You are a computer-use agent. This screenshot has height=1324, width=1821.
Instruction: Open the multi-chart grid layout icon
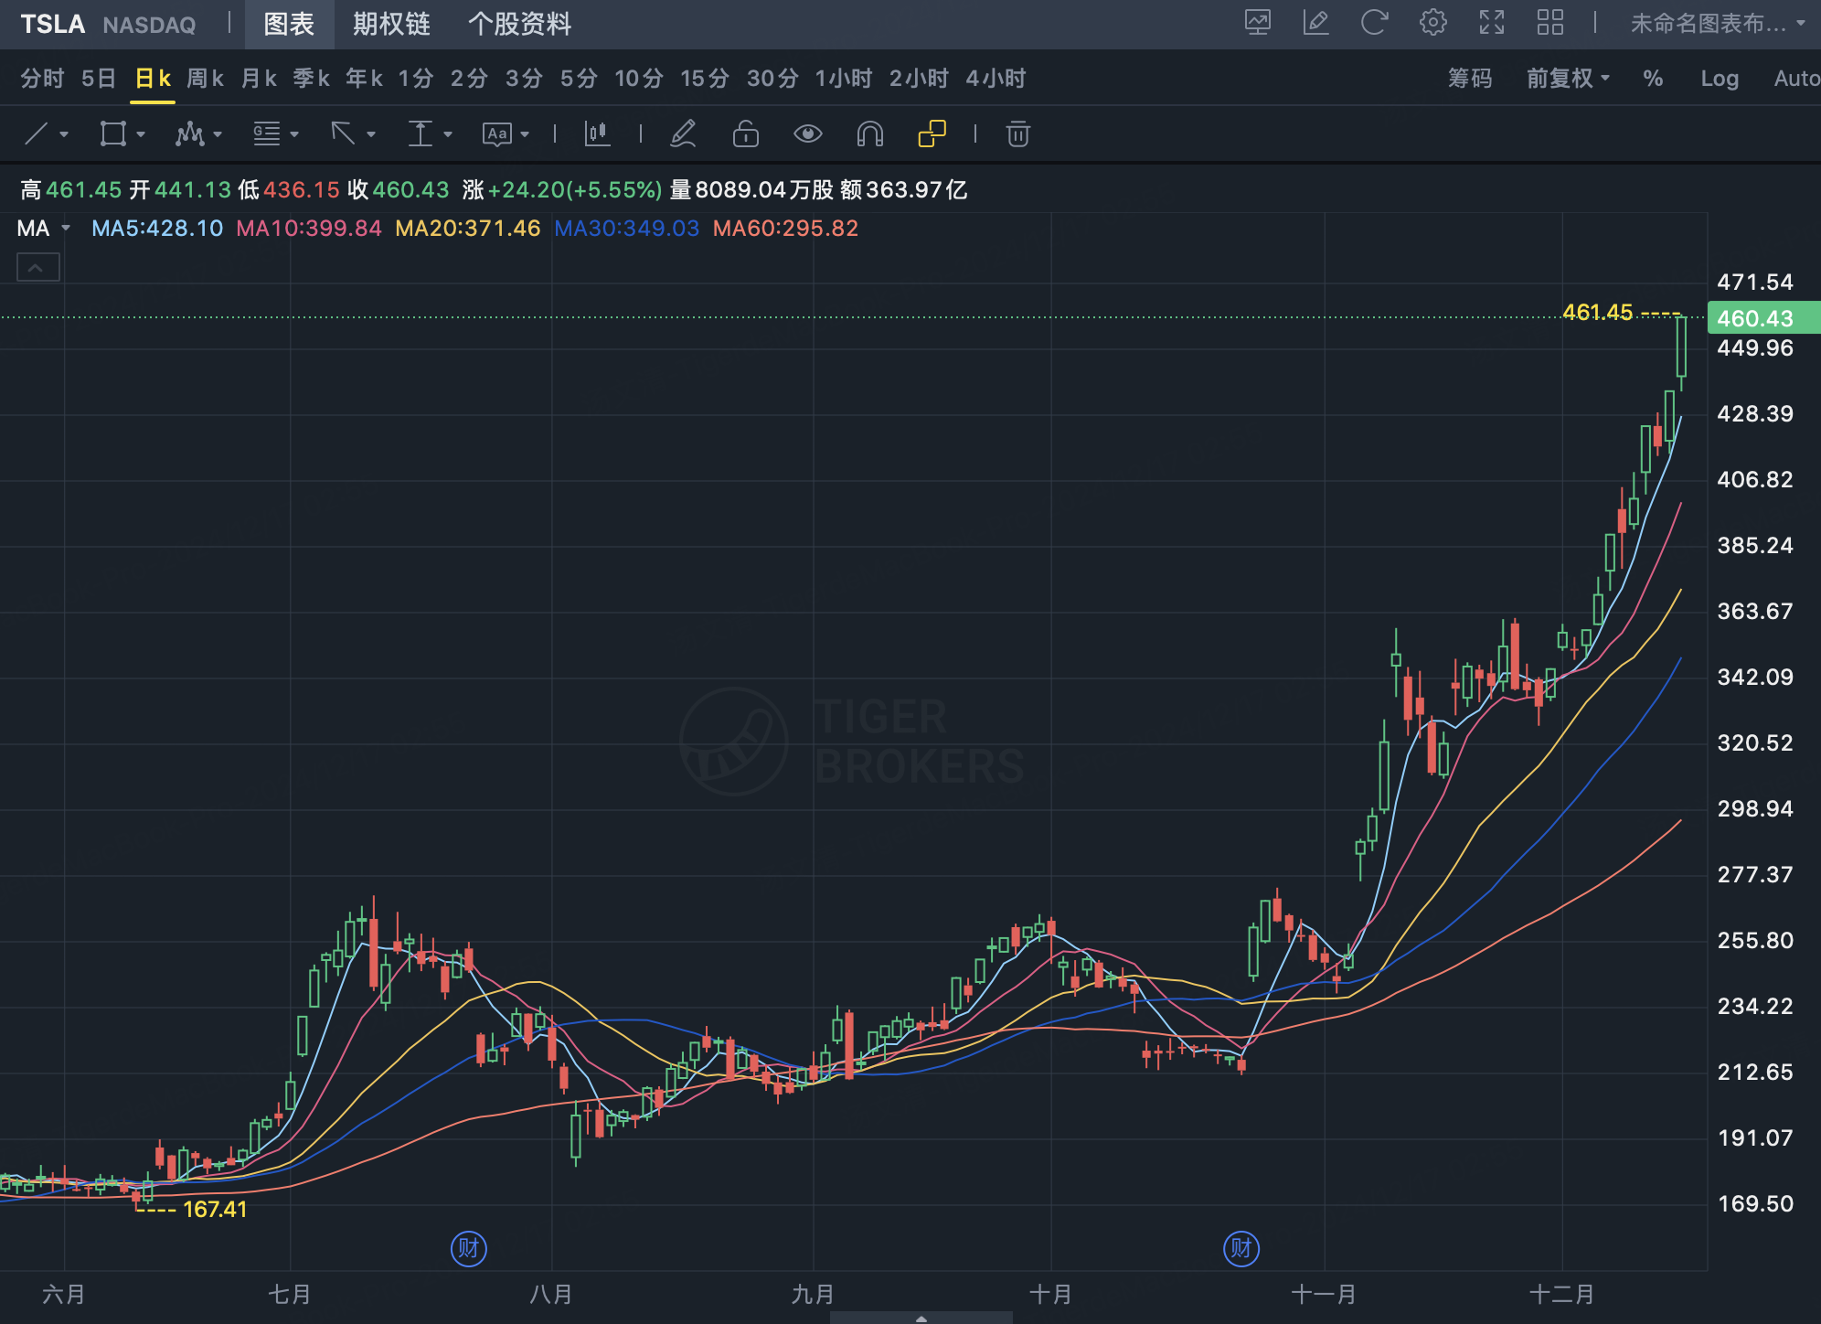pos(1549,23)
